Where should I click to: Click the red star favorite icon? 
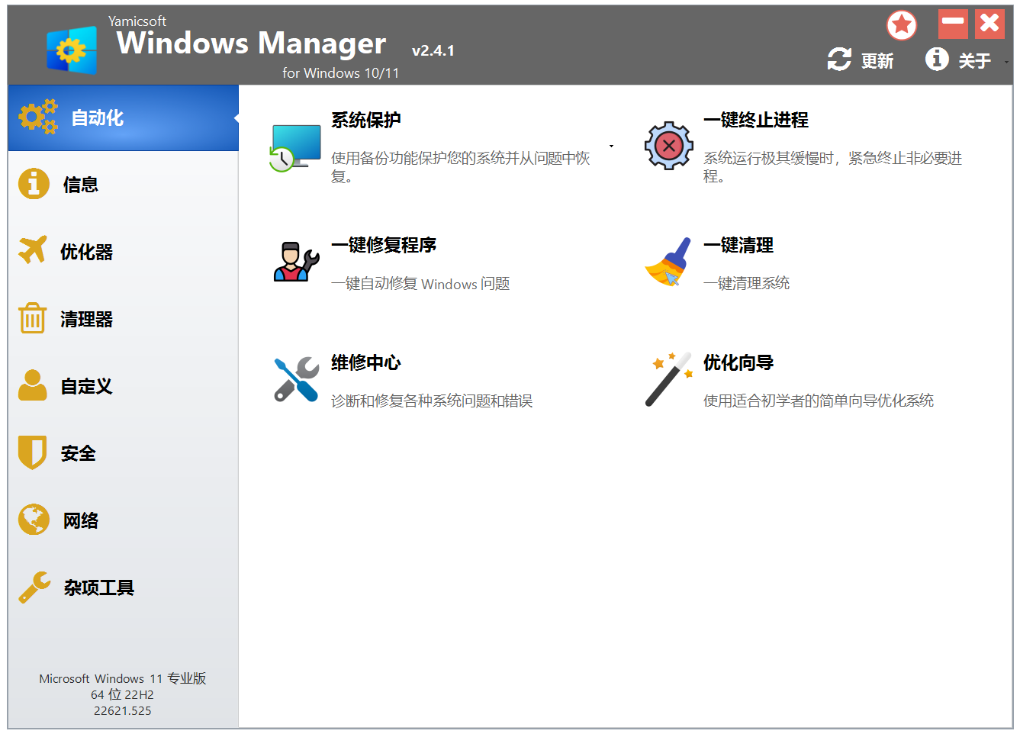pos(902,25)
